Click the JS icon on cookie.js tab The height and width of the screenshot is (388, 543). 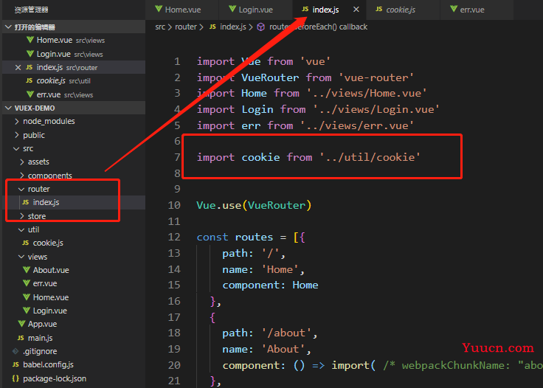pos(379,10)
